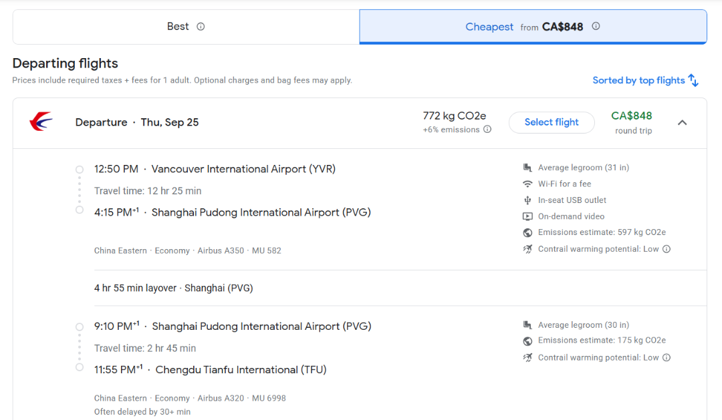This screenshot has height=420, width=722.
Task: Open contrail info icon for flight MU 582
Action: (667, 249)
